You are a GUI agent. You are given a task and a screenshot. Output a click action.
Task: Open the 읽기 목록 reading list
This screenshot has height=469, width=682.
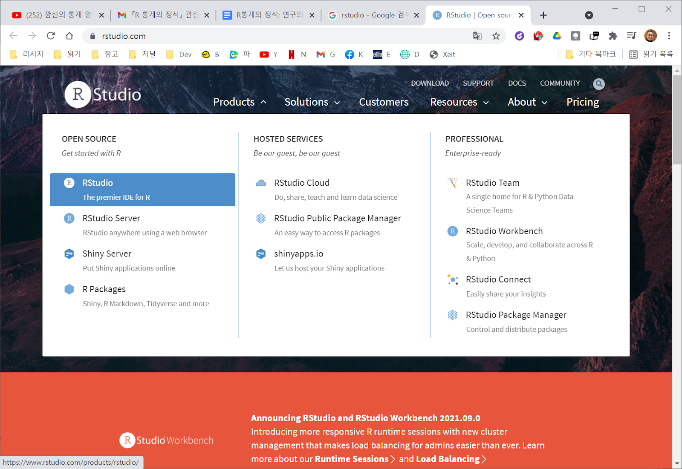(651, 54)
